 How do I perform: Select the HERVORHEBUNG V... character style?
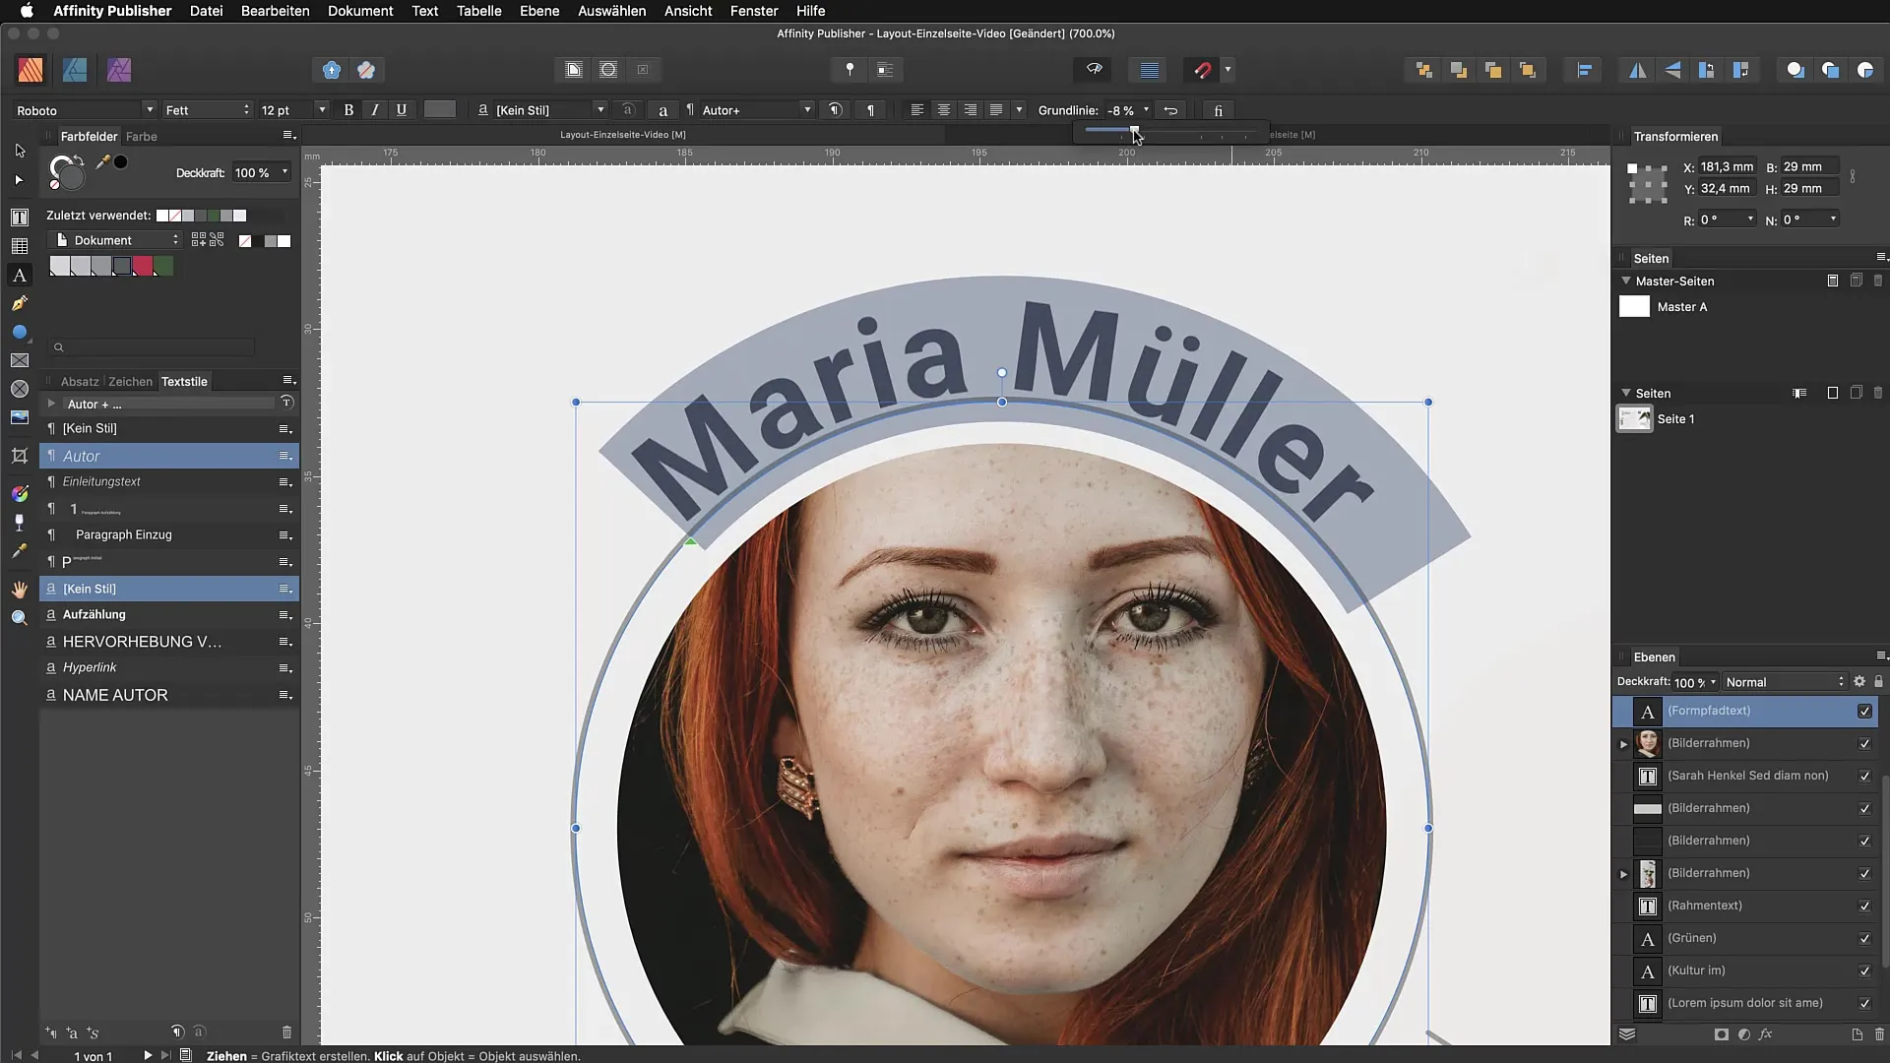click(x=169, y=642)
